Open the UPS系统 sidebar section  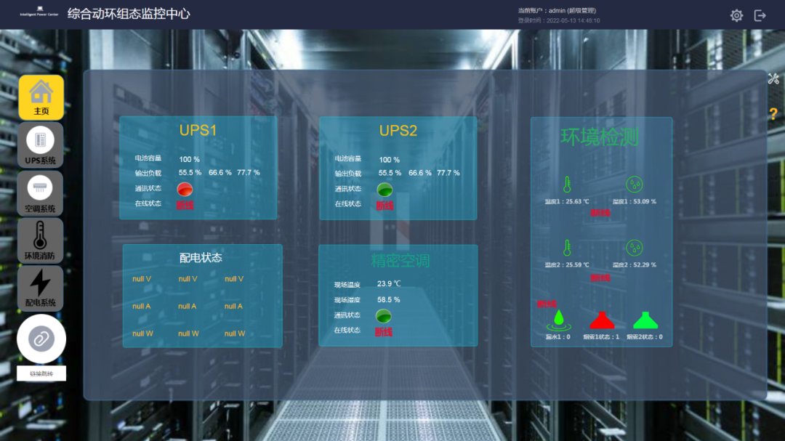coord(41,145)
